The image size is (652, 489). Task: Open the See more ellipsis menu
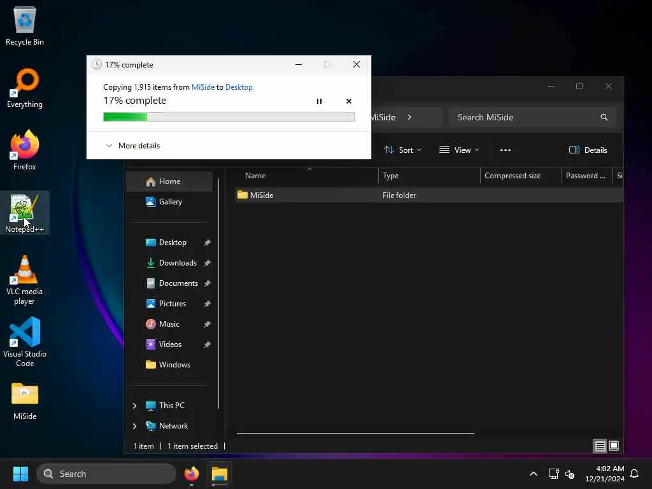505,150
